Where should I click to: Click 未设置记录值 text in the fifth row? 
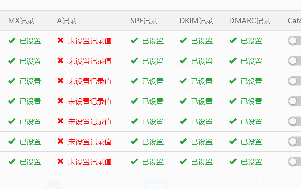point(90,122)
